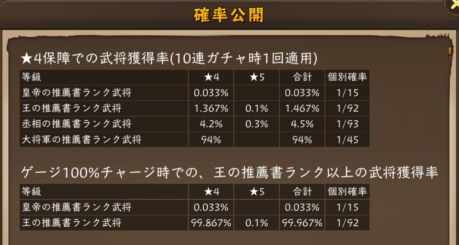The image size is (459, 245).
Task: Close the 確率公開 dialog
Action: tap(453, 4)
